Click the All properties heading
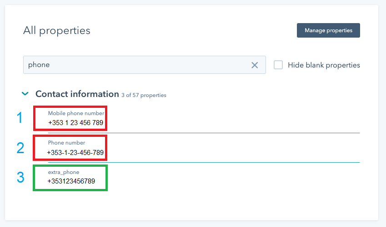 point(57,31)
